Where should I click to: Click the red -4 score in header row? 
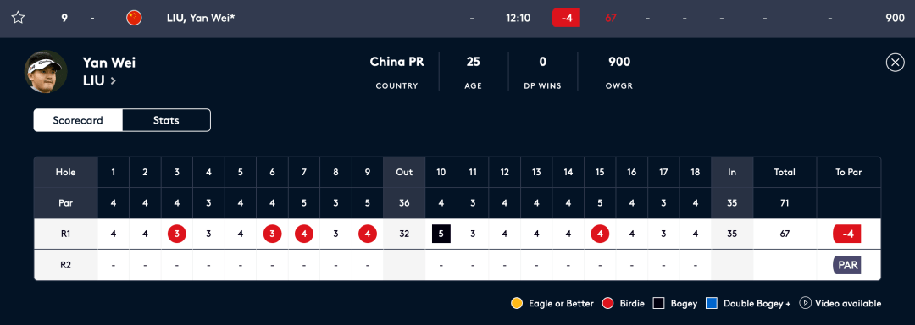pyautogui.click(x=566, y=18)
